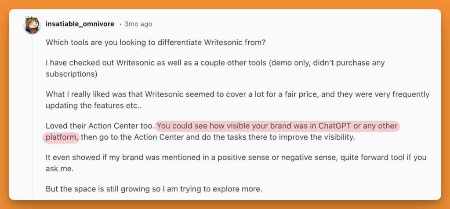450x209 pixels.
Task: Open the insatiable_omnivore username profile
Action: click(80, 24)
